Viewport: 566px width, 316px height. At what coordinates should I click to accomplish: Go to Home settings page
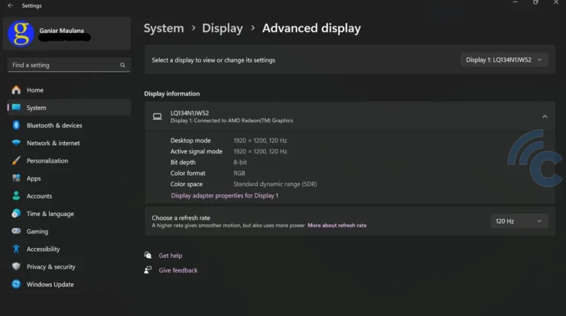click(69, 90)
